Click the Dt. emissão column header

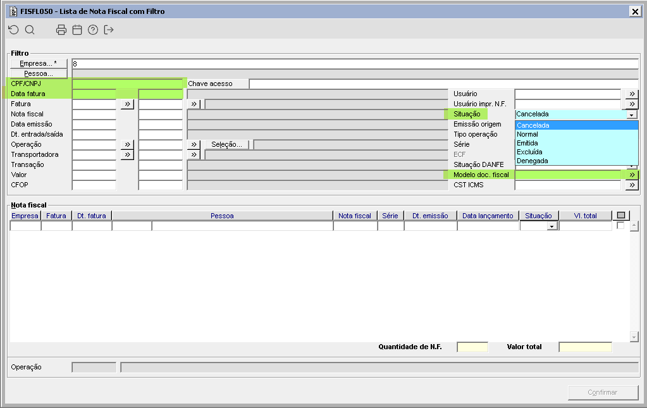pos(430,216)
